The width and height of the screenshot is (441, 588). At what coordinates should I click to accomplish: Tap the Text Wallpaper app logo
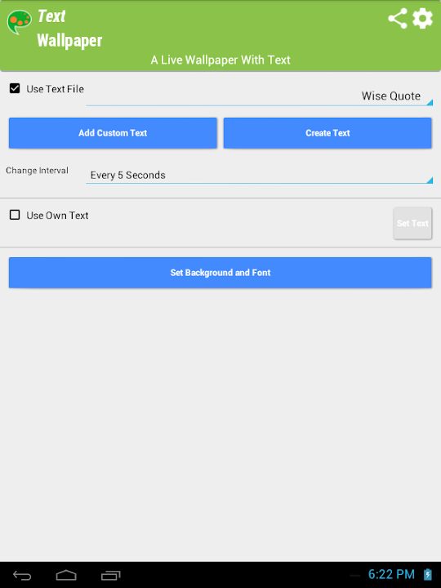pyautogui.click(x=19, y=22)
